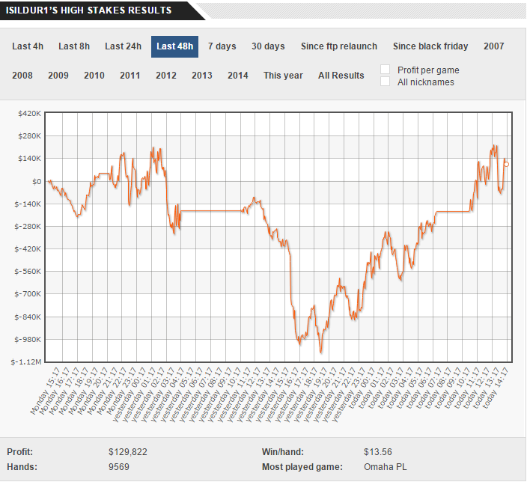Click the $-840K y-axis label

click(28, 317)
